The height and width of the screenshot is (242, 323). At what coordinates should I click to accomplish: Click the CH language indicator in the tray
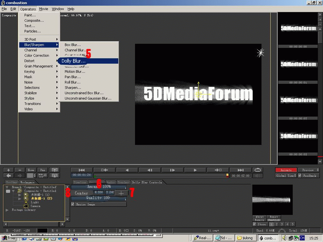(x=302, y=238)
